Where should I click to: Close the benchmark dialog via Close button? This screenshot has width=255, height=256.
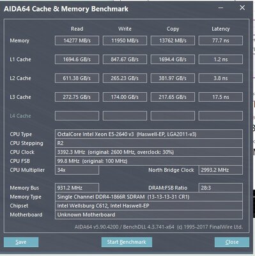pos(232,242)
